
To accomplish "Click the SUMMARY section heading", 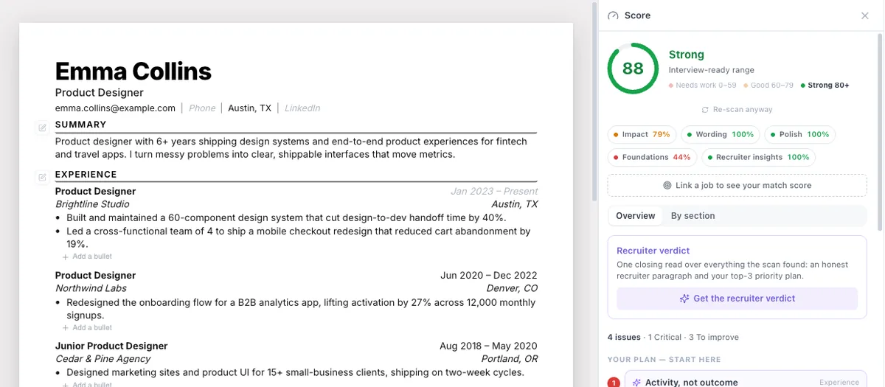I will pos(80,125).
